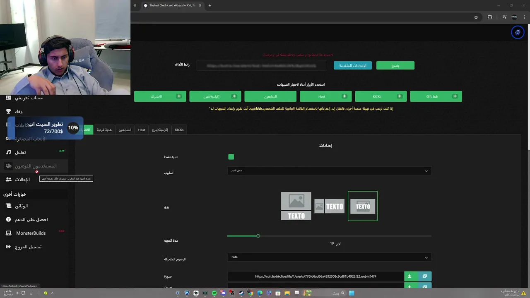The height and width of the screenshot is (298, 530).
Task: Open the وفاء loyalty sidebar item
Action: point(19,111)
